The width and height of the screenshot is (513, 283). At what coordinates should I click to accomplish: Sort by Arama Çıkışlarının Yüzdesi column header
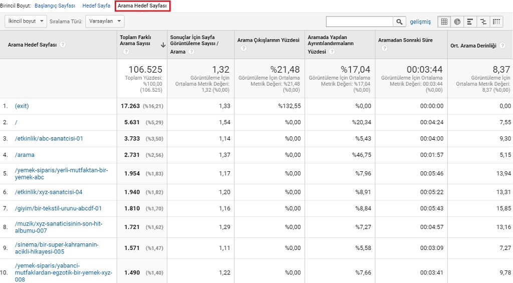click(269, 40)
